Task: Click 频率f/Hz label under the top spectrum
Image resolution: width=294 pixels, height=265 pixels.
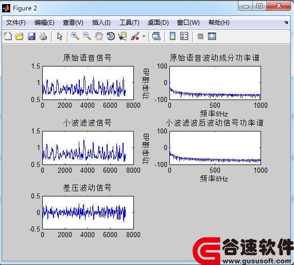Action: point(214,114)
